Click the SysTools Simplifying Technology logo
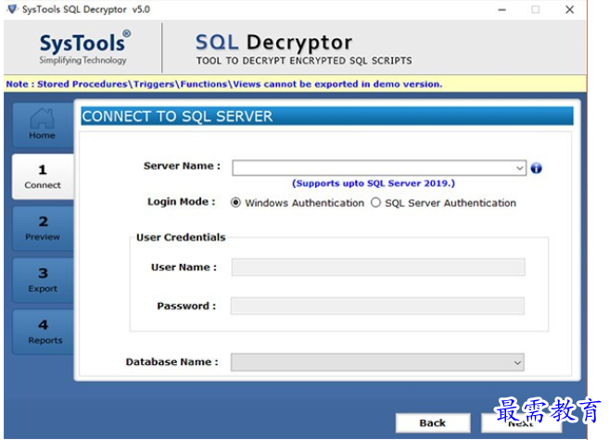 (x=84, y=47)
